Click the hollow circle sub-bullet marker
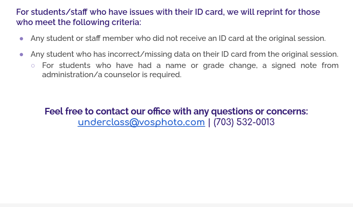Viewport: 353px width, 207px height. [x=33, y=65]
